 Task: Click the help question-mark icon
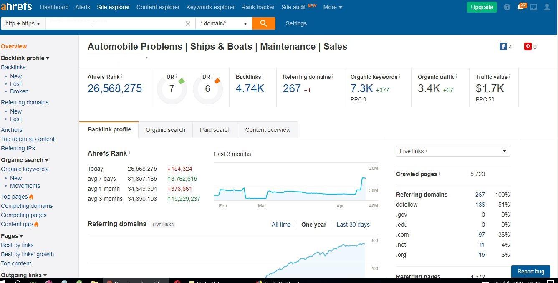click(507, 7)
